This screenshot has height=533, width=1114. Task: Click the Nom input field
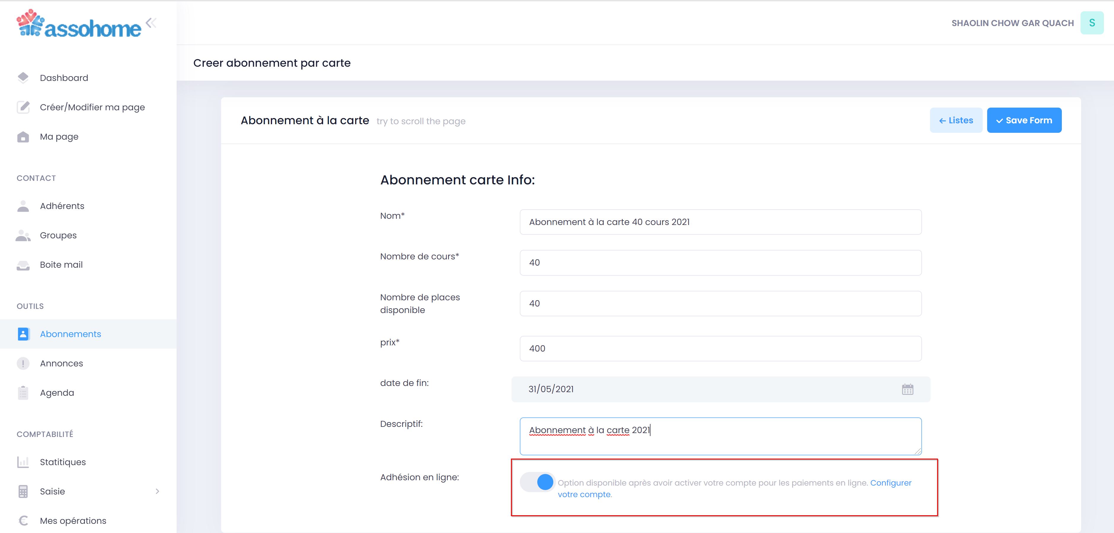pyautogui.click(x=720, y=222)
